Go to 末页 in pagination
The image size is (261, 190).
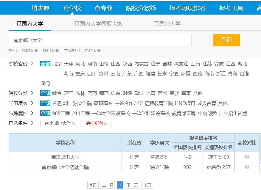pyautogui.click(x=147, y=185)
